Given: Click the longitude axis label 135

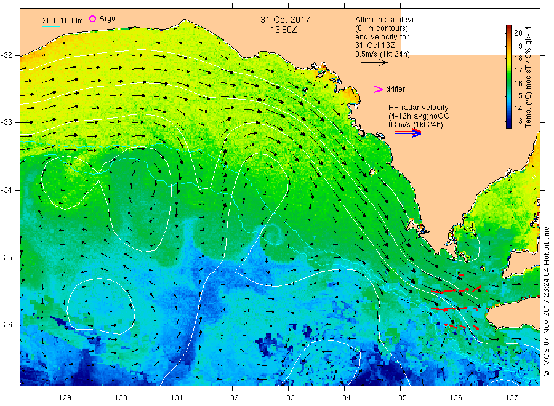Looking at the screenshot, I should click(400, 397).
